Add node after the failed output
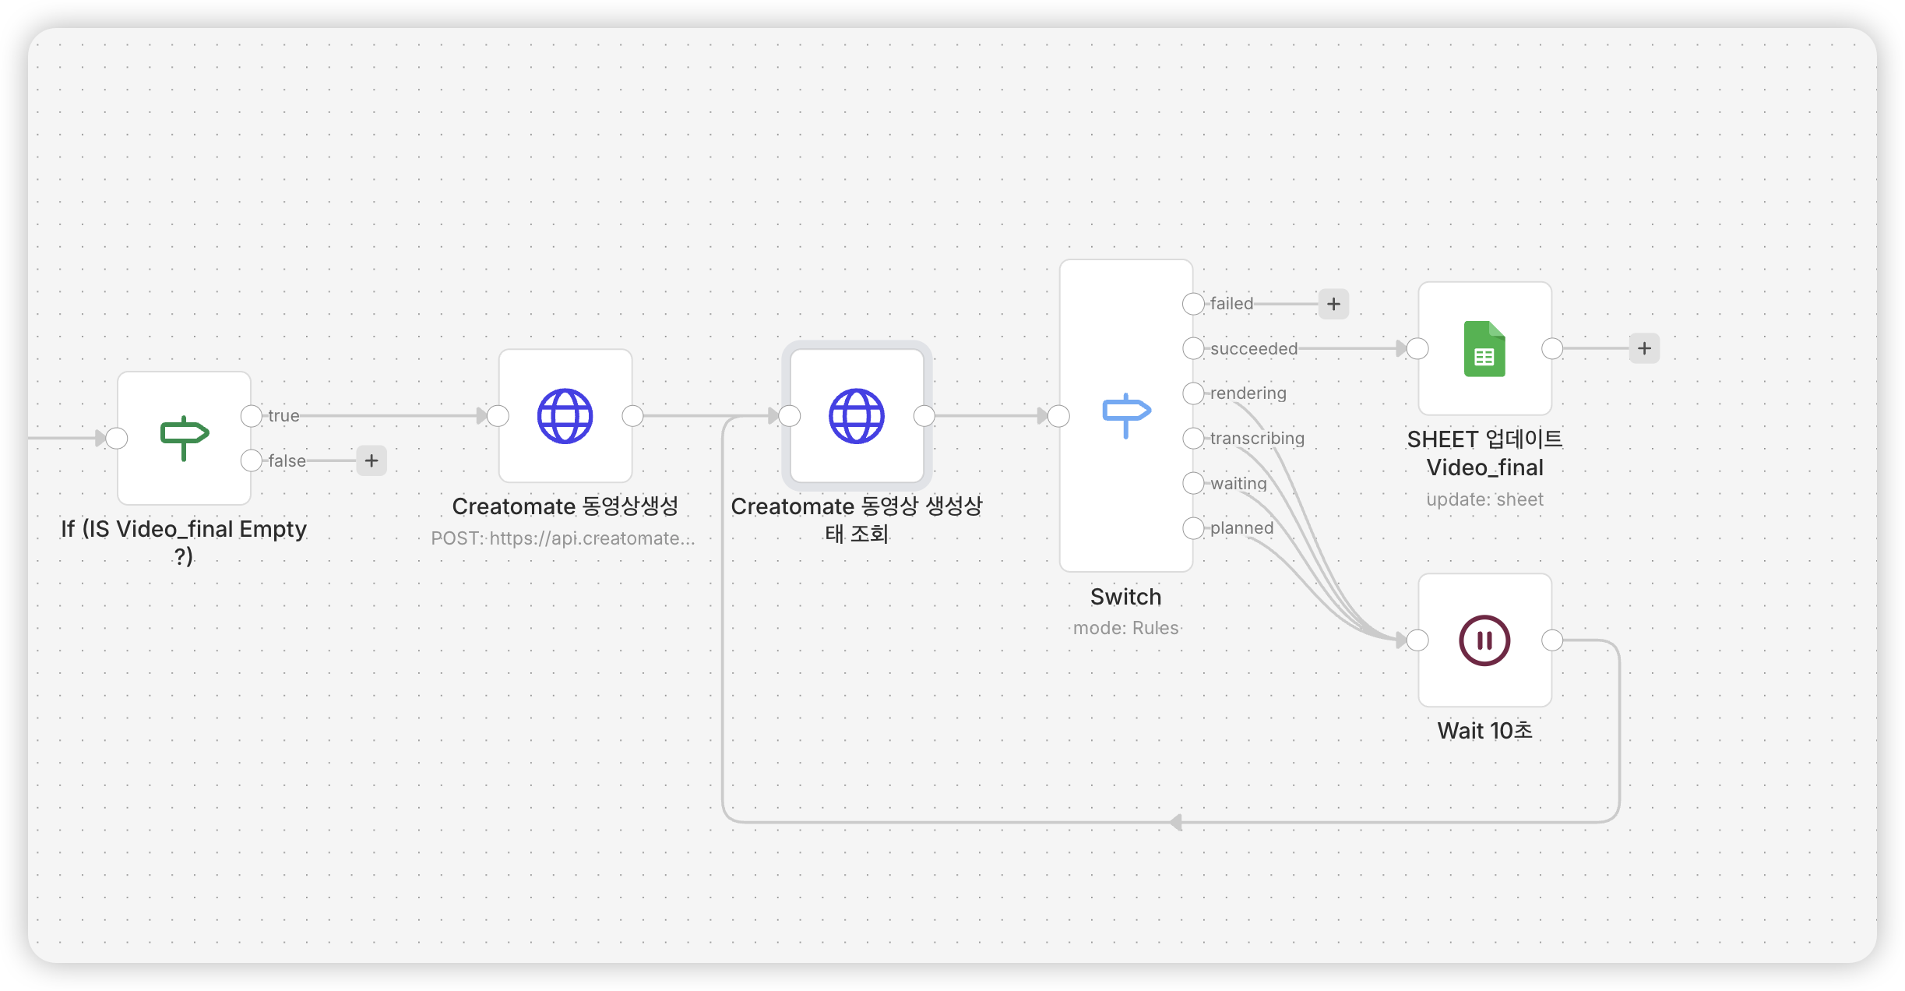Screen dimensions: 1905x991 coord(1333,304)
